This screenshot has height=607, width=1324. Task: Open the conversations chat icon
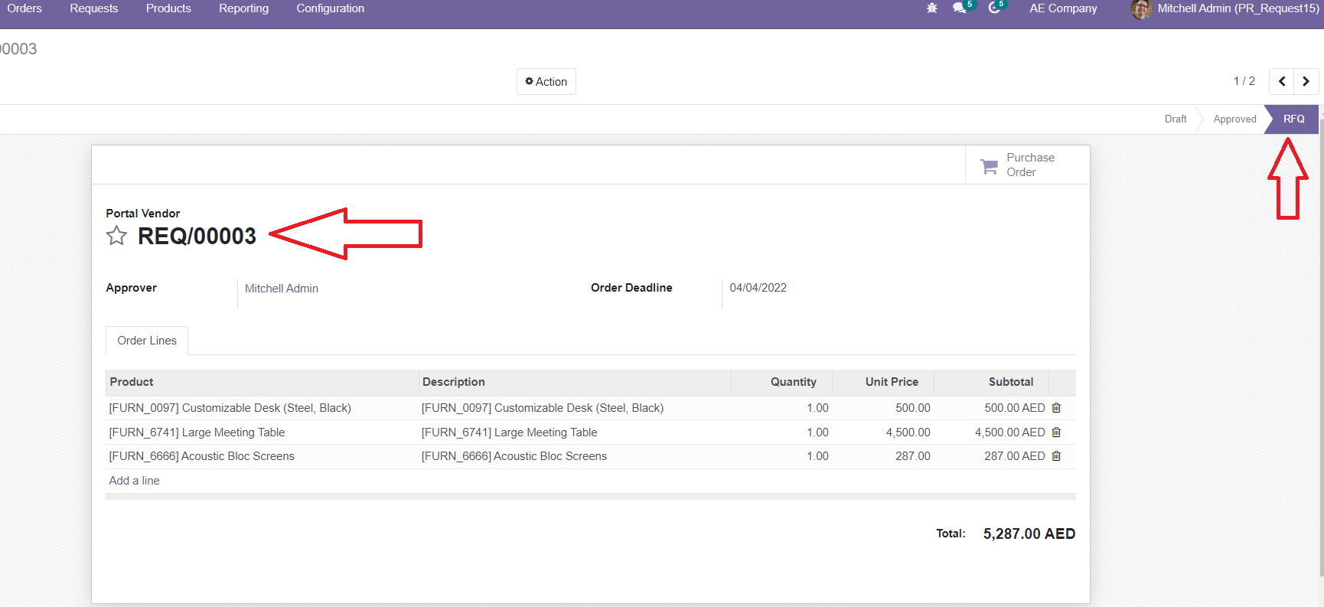tap(960, 8)
